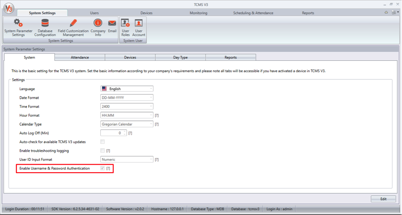Image resolution: width=402 pixels, height=215 pixels.
Task: Click Database Type MDB status entry
Action: pyautogui.click(x=208, y=209)
